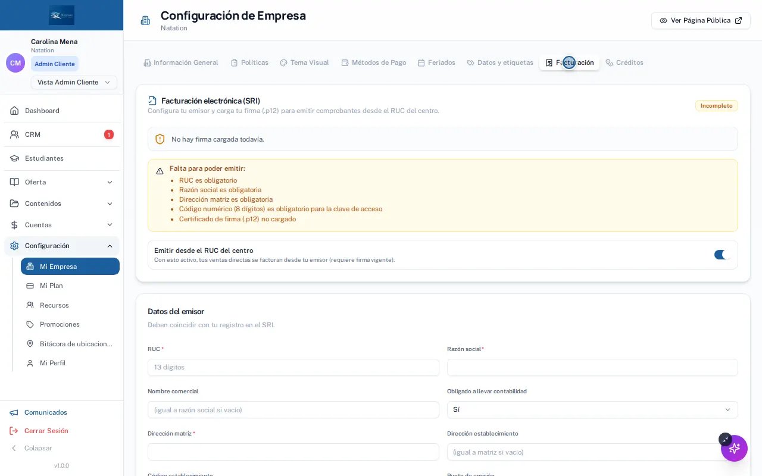Open the Métodos de Pago tab
The height and width of the screenshot is (476, 762).
pos(373,62)
